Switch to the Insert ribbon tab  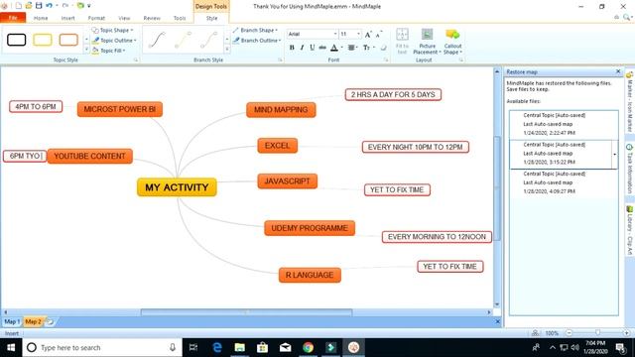click(67, 18)
